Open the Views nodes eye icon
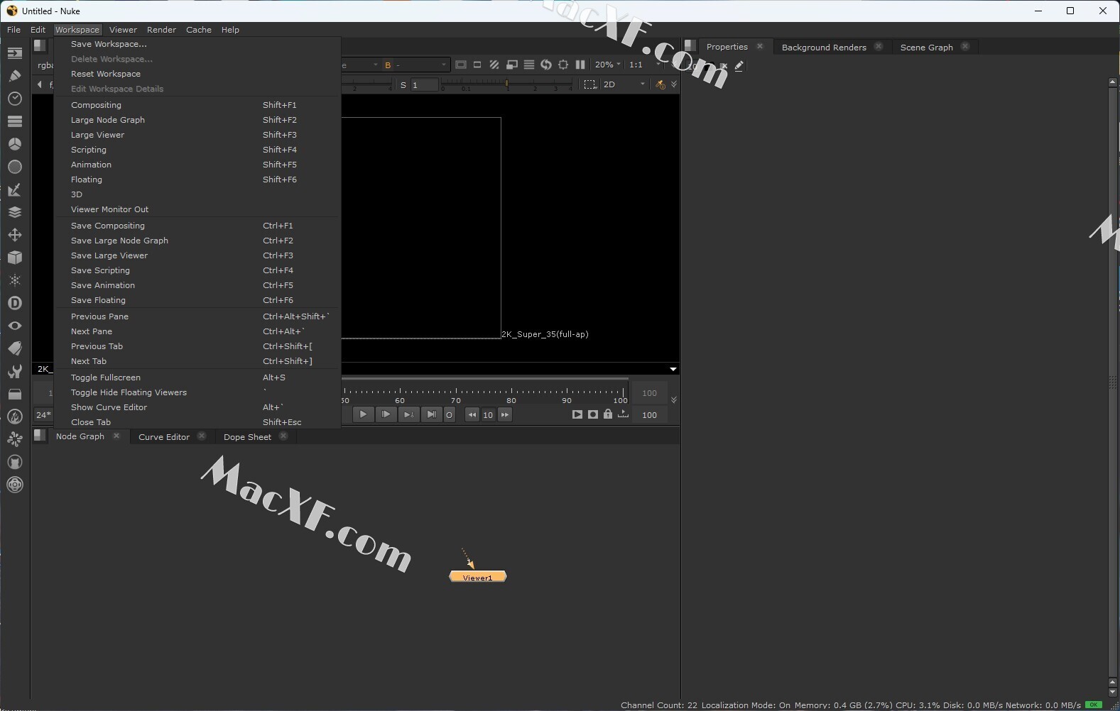This screenshot has height=711, width=1120. (x=14, y=325)
